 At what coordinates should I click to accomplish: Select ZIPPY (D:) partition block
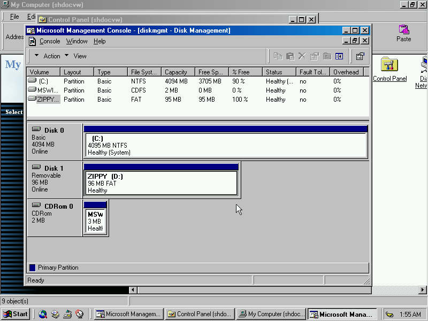[160, 183]
